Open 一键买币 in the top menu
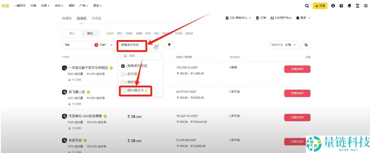The width and height of the screenshot is (370, 153). [20, 6]
